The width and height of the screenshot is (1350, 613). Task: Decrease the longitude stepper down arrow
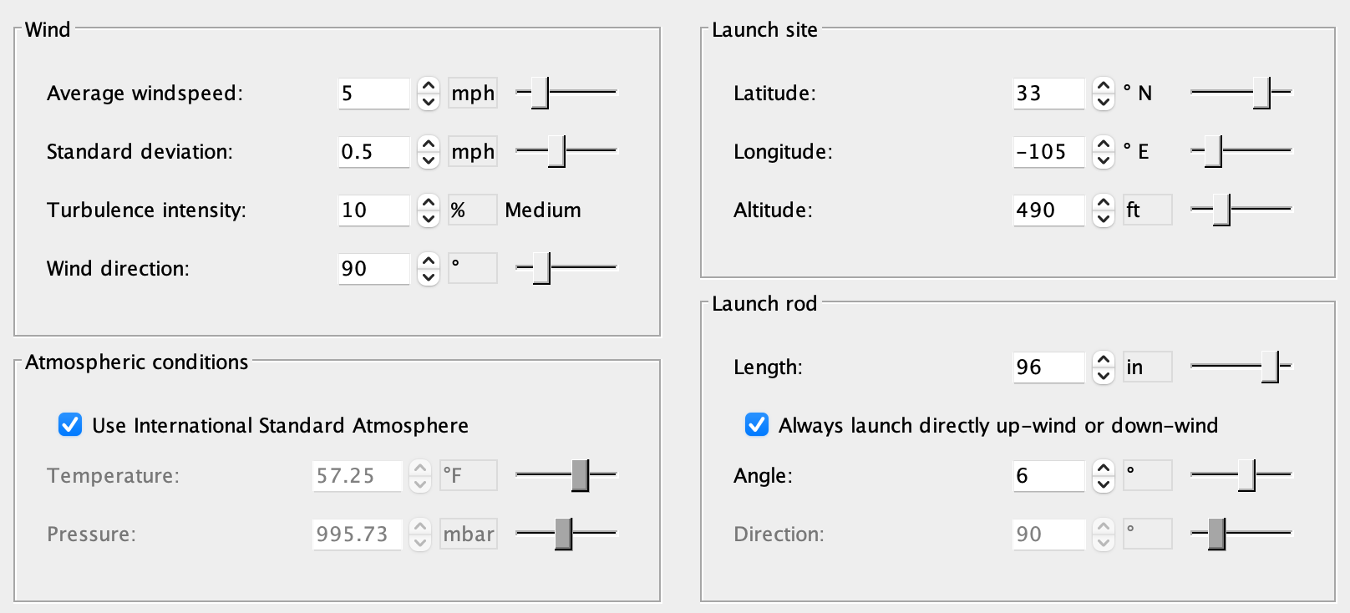[x=1103, y=160]
